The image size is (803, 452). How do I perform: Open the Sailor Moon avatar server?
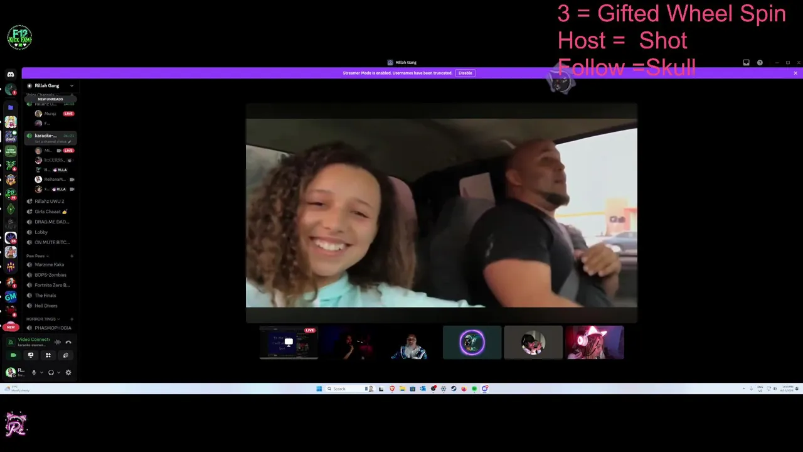point(11,122)
